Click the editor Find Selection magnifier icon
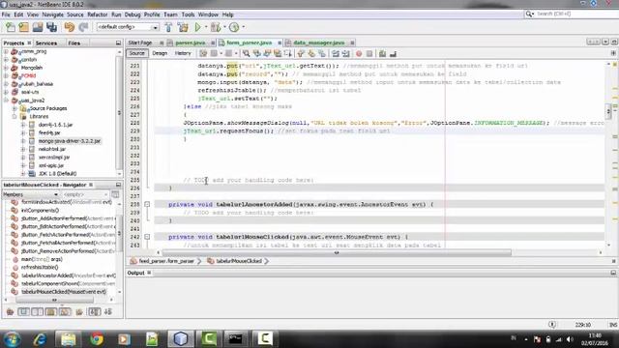Image resolution: width=619 pixels, height=348 pixels. pyautogui.click(x=247, y=53)
